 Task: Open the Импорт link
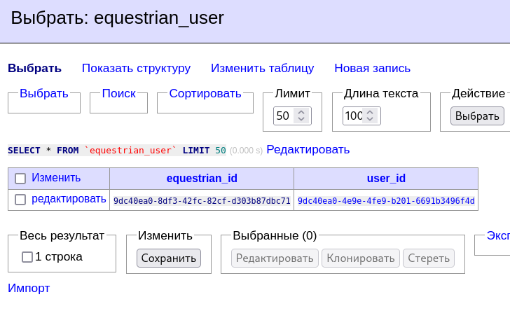pos(29,289)
